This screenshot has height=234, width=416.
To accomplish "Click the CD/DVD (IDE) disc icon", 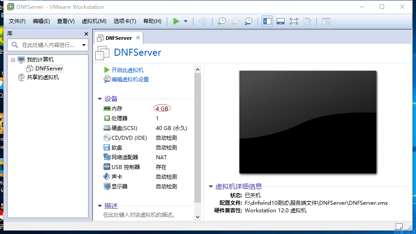I will 107,138.
